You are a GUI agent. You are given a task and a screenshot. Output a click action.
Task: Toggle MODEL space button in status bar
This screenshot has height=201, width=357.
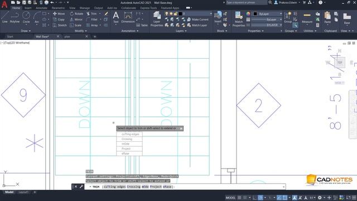click(230, 198)
